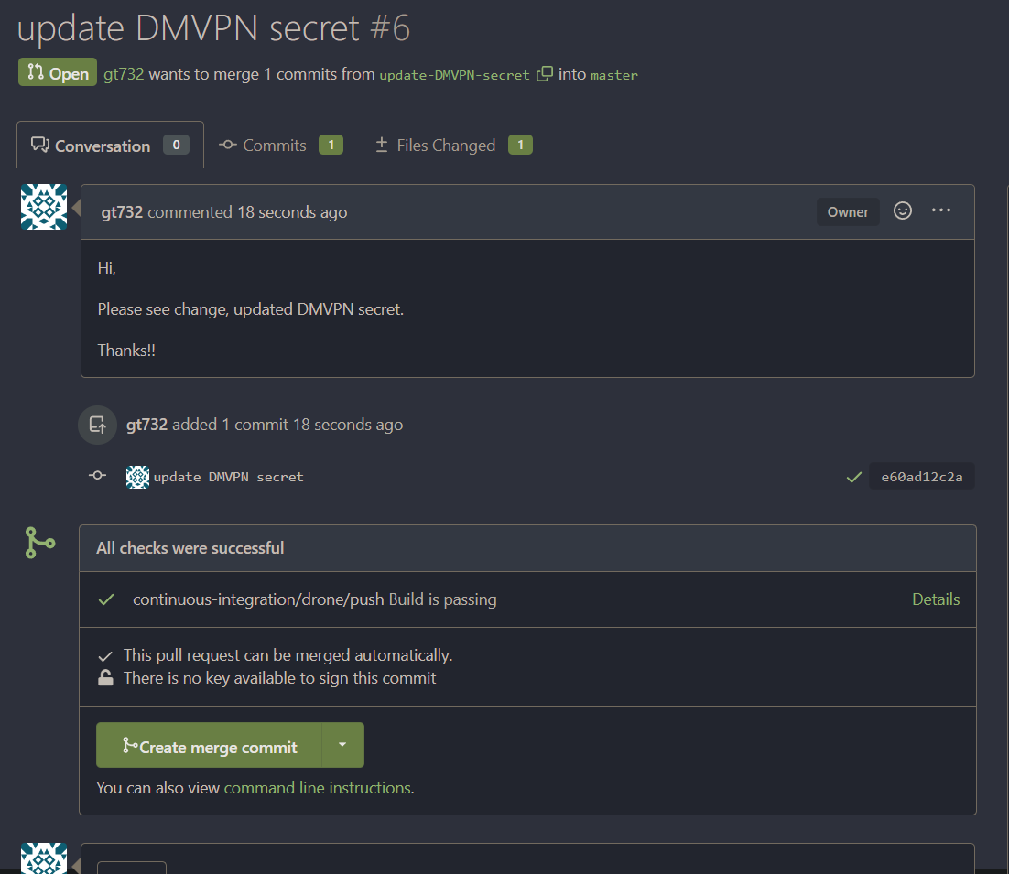Switch to the Files Changed tab
This screenshot has width=1009, height=874.
453,146
